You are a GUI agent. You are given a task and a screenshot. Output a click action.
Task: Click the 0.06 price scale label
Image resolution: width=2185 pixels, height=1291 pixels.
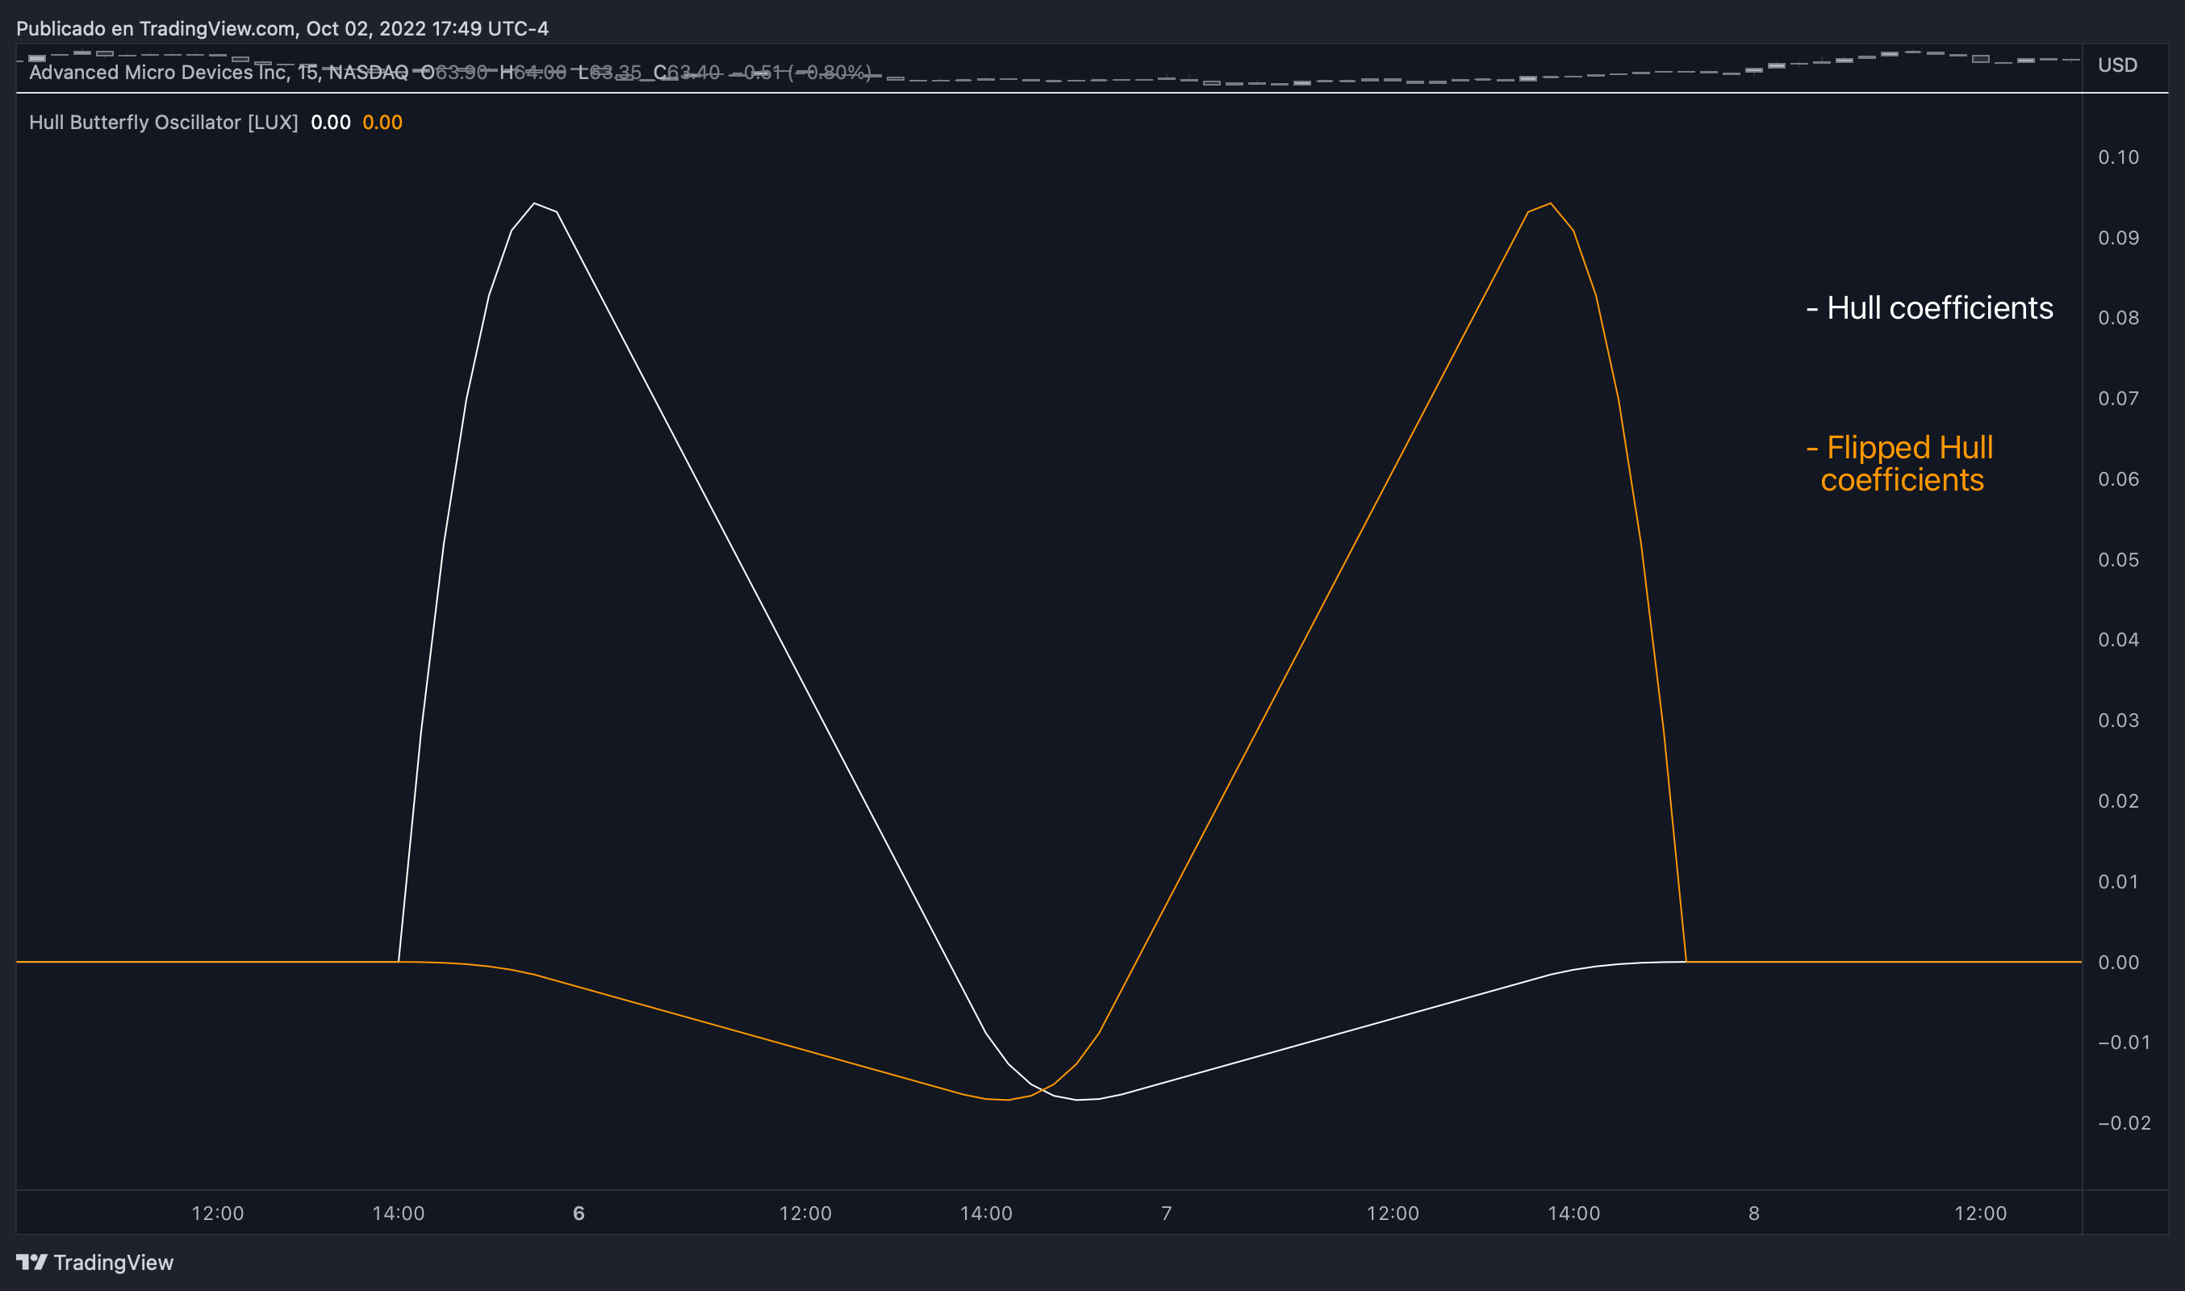coord(2118,479)
